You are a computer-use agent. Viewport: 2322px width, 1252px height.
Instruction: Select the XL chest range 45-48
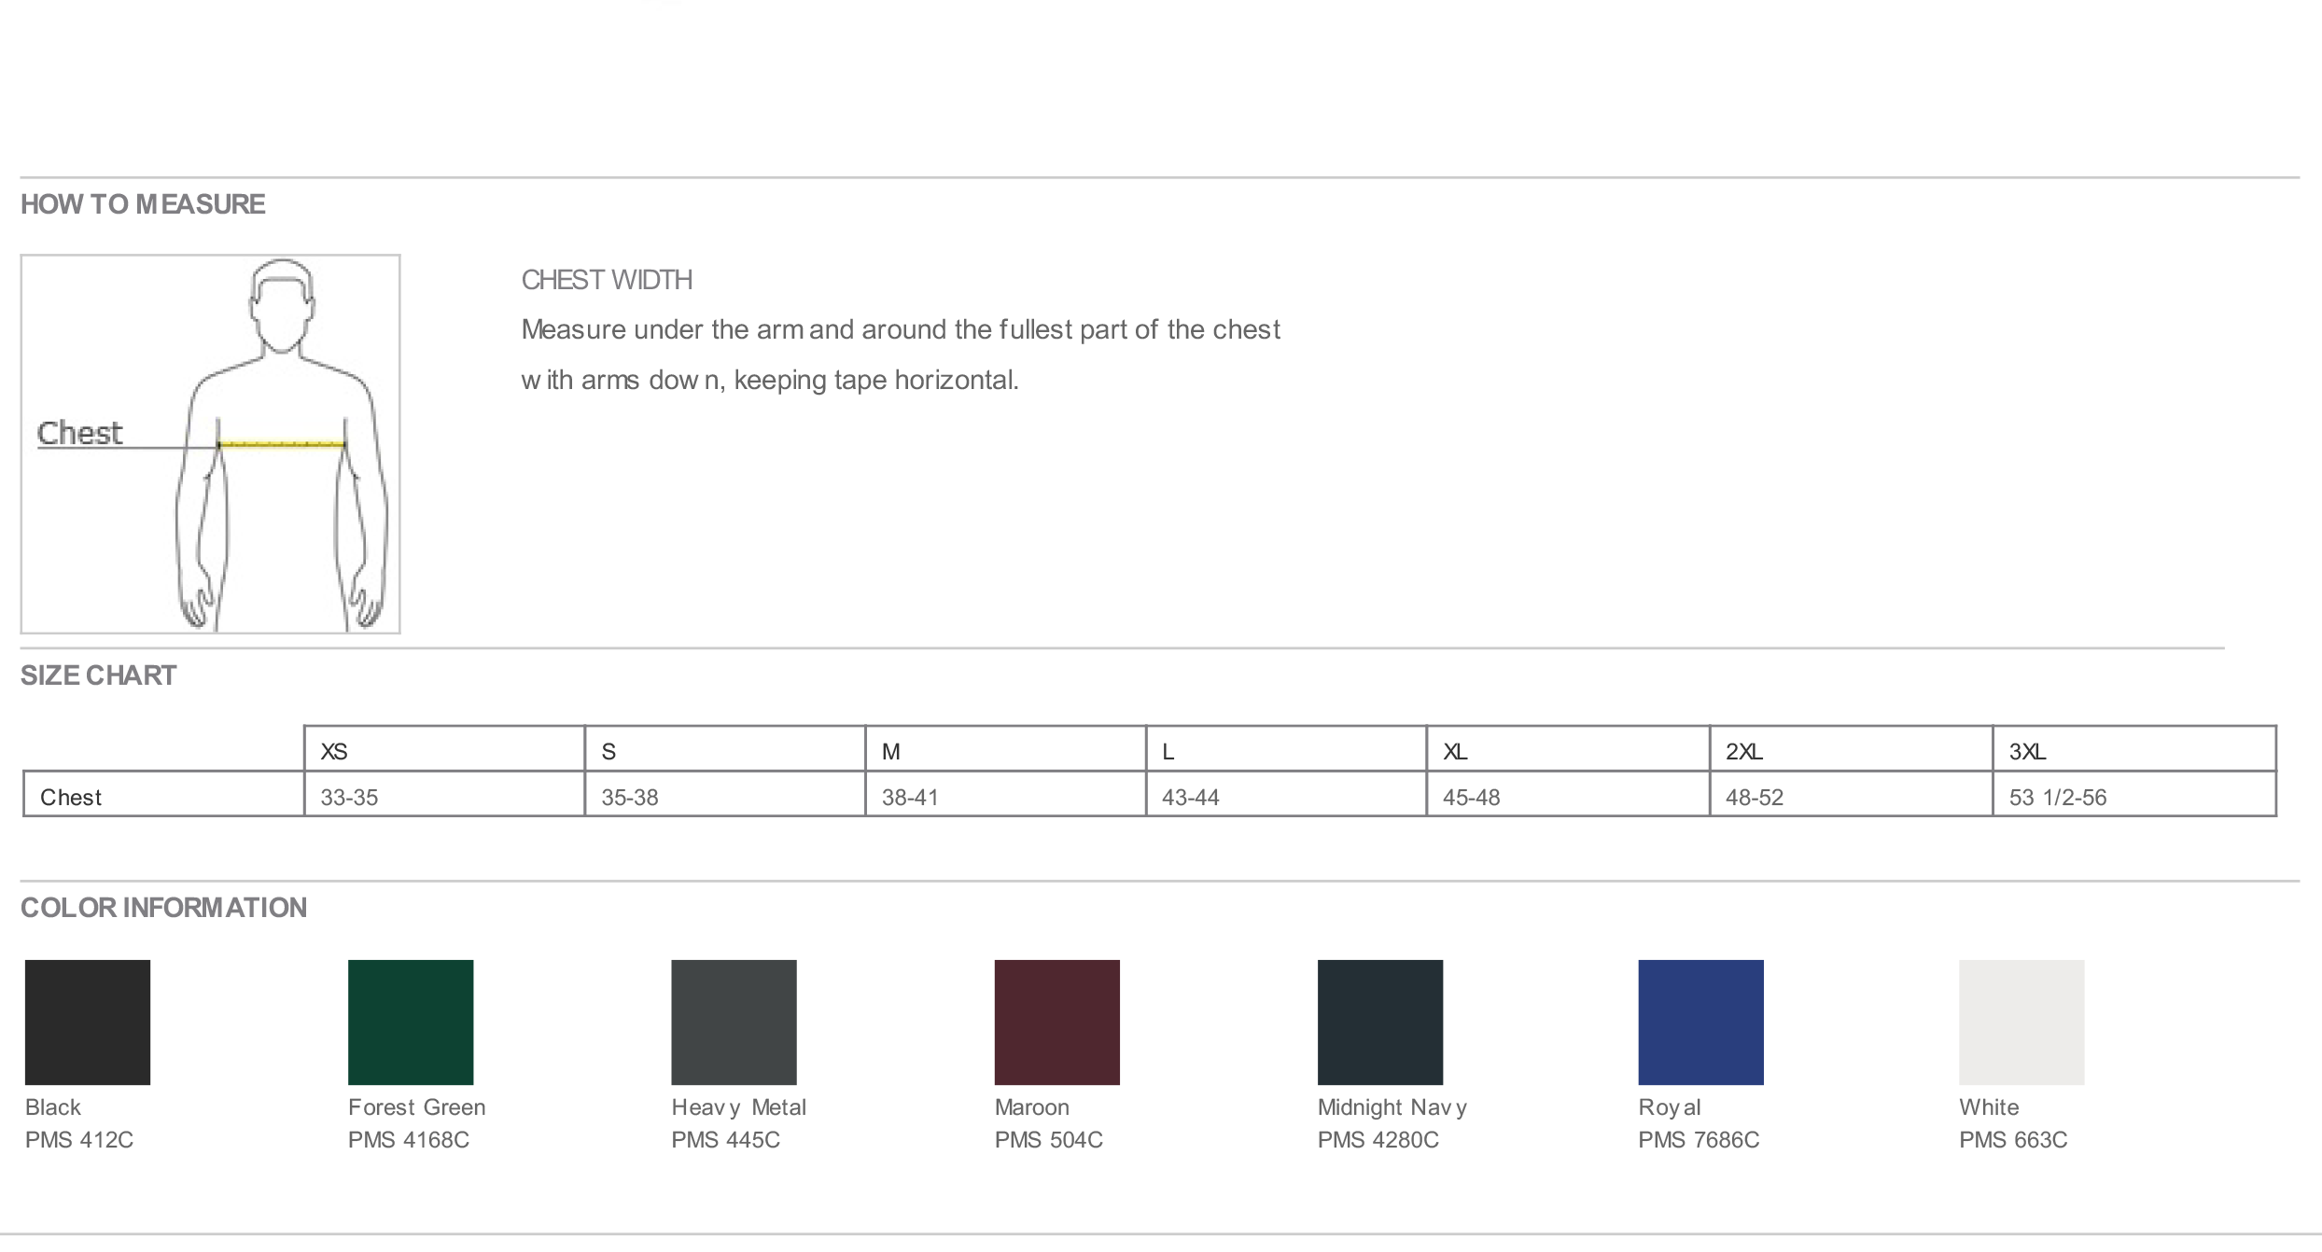click(1471, 798)
